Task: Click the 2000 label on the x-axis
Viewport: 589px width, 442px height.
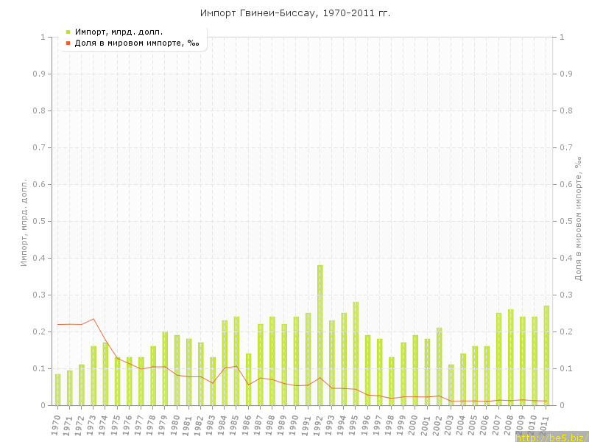Action: point(413,424)
